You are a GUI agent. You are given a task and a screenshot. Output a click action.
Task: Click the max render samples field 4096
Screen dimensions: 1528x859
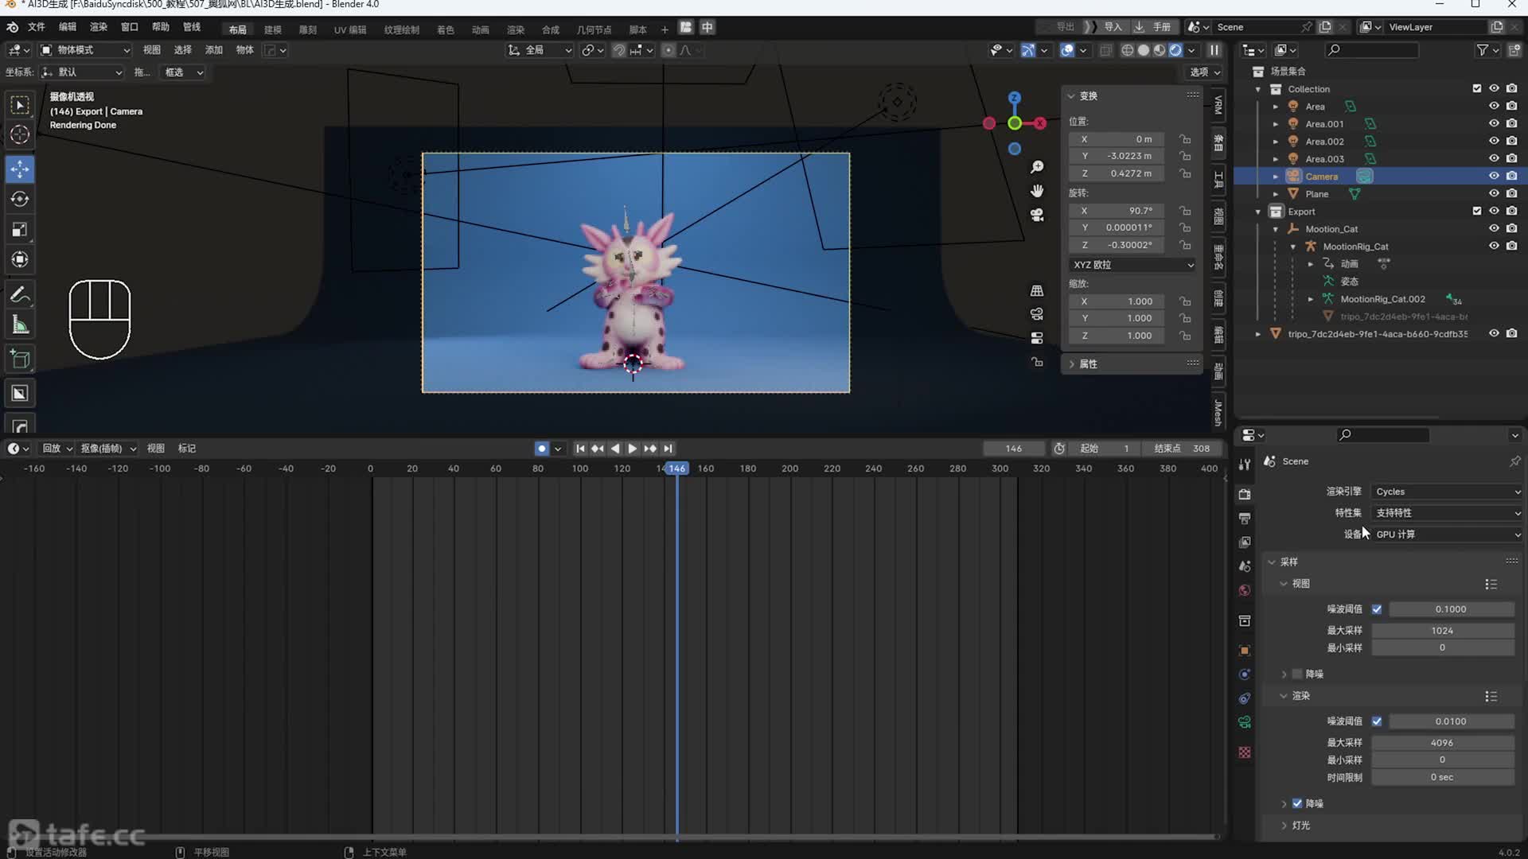(1442, 743)
